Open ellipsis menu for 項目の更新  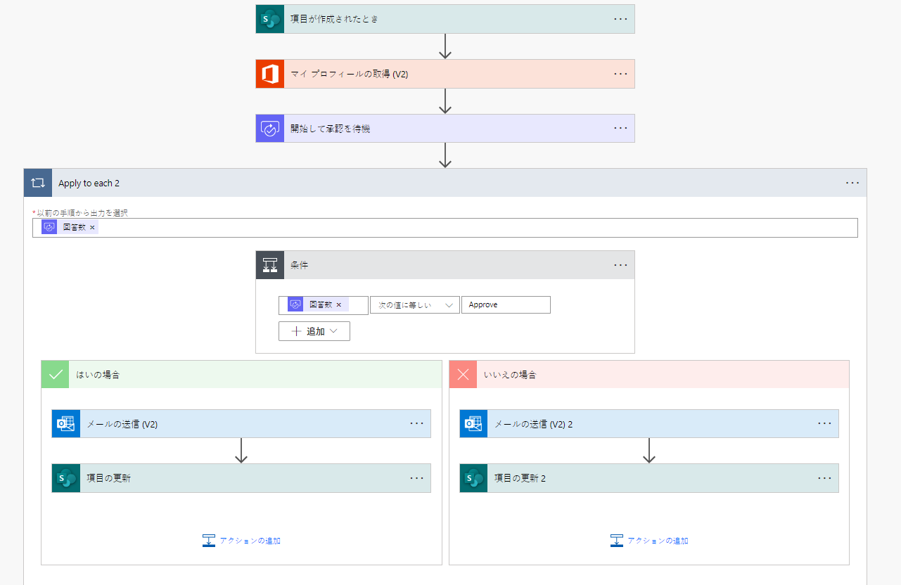416,478
